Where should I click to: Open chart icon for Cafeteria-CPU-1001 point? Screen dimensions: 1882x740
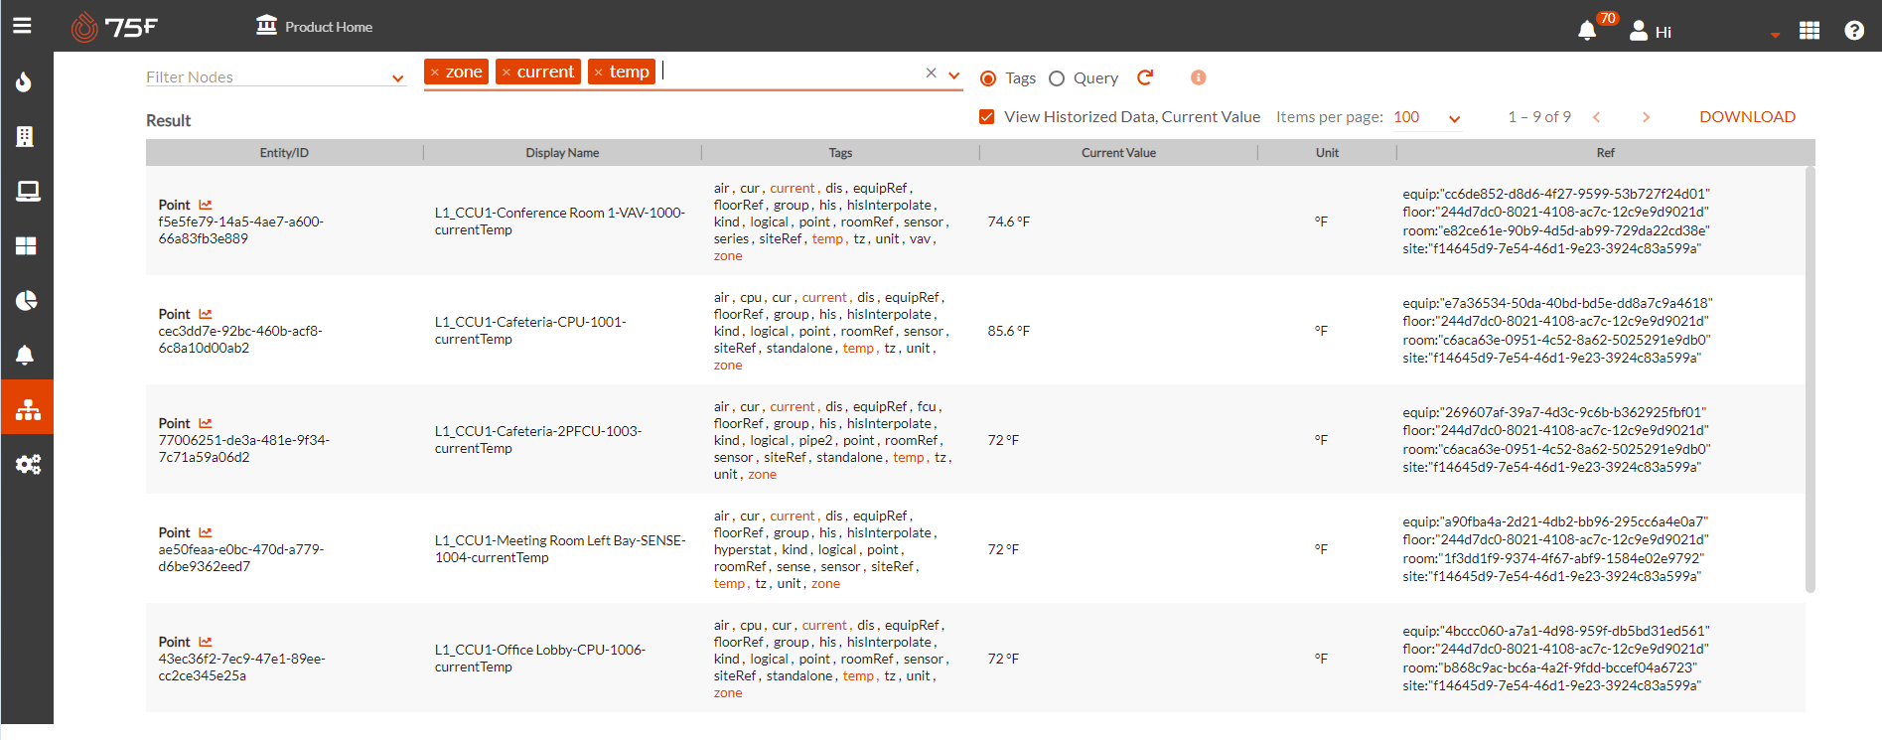pyautogui.click(x=206, y=314)
